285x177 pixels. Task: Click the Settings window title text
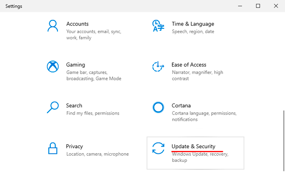pos(14,6)
